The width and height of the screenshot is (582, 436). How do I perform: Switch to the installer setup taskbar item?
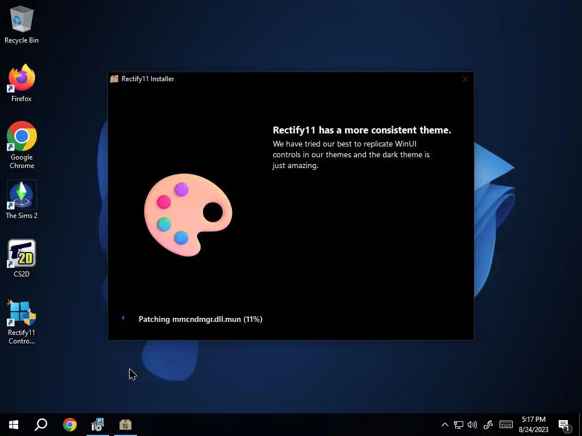click(98, 425)
